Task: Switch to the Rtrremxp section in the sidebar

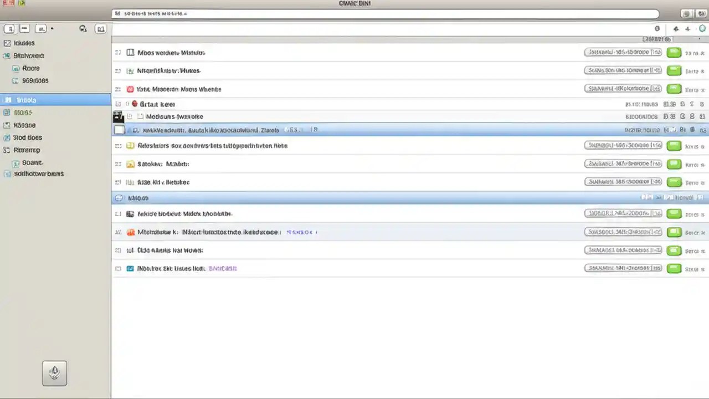Action: (27, 150)
